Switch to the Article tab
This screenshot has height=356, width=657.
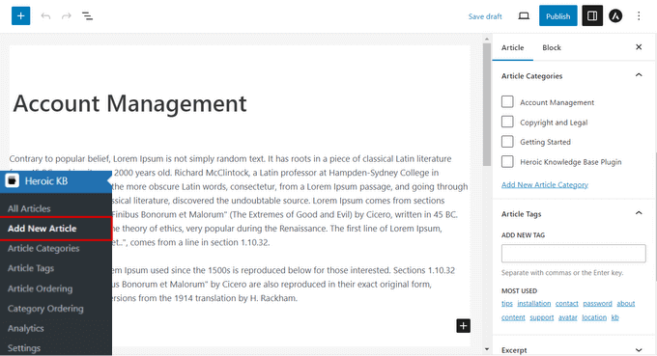click(x=512, y=47)
